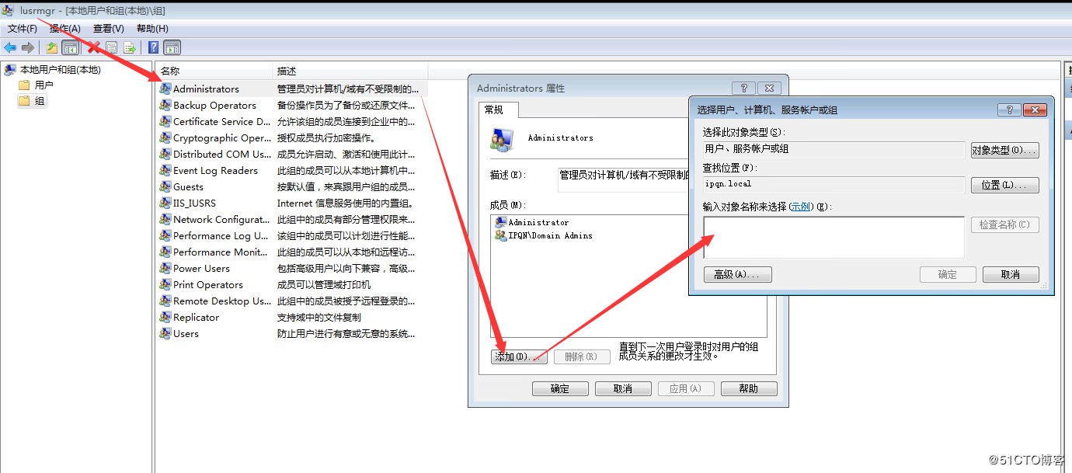Click the Cryptographic Operators group icon
This screenshot has height=473, width=1072.
pos(165,137)
